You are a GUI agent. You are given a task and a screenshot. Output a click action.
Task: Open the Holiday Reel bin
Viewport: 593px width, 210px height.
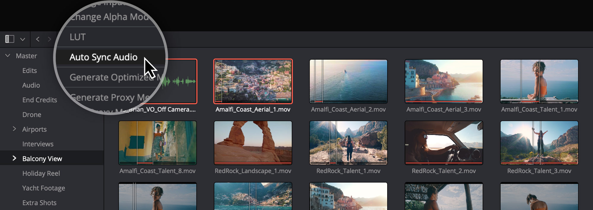pos(41,173)
